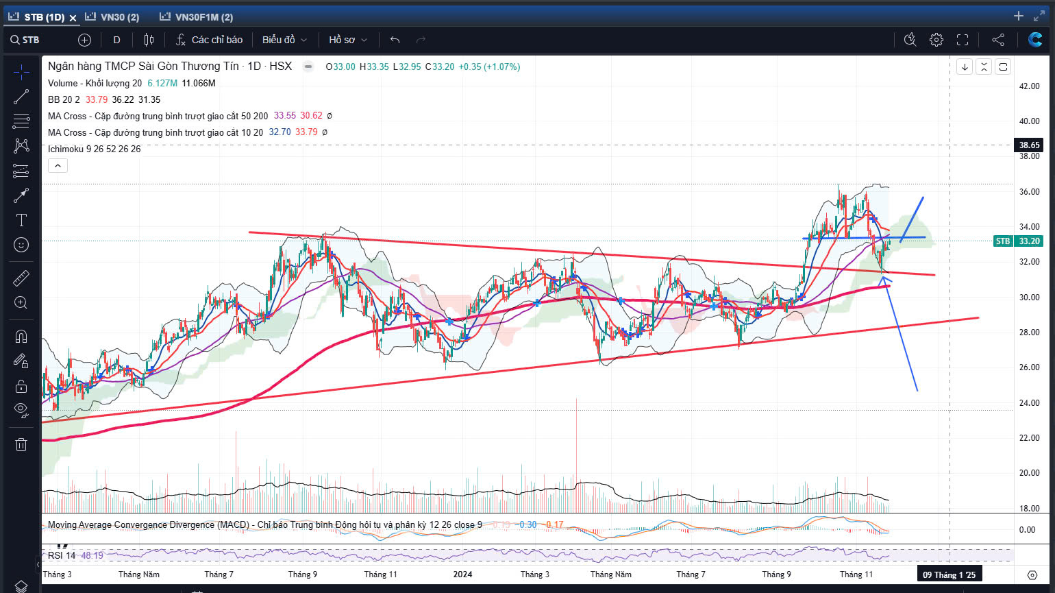Image resolution: width=1055 pixels, height=593 pixels.
Task: Click the Ichimoku 9 26 52 26 26 legend
Action: pos(95,149)
